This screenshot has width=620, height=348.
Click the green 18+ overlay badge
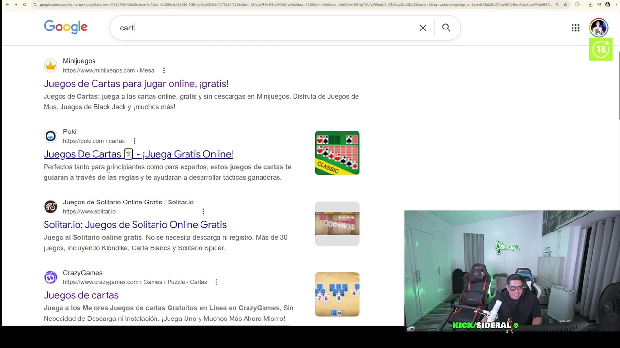(601, 49)
